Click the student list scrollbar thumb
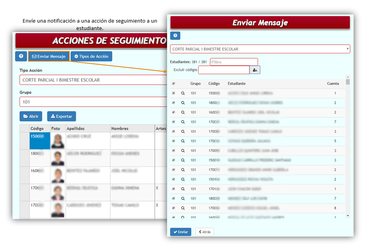The image size is (368, 251). (x=348, y=82)
